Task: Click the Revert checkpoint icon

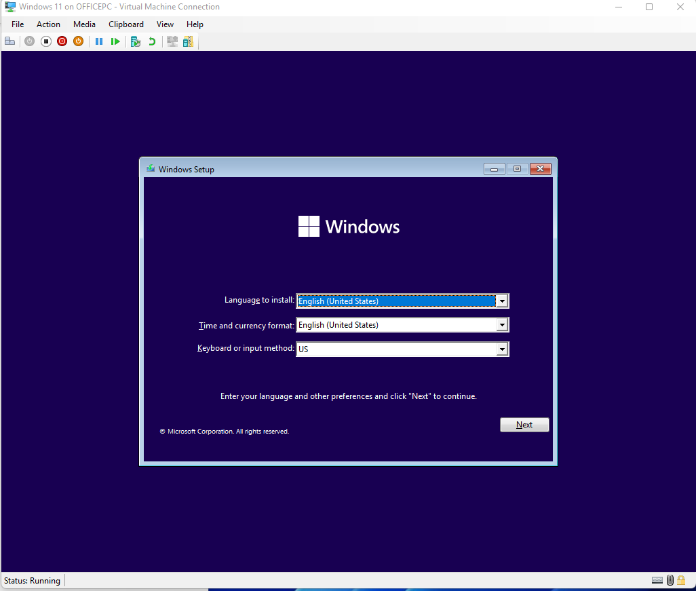Action: pyautogui.click(x=151, y=41)
